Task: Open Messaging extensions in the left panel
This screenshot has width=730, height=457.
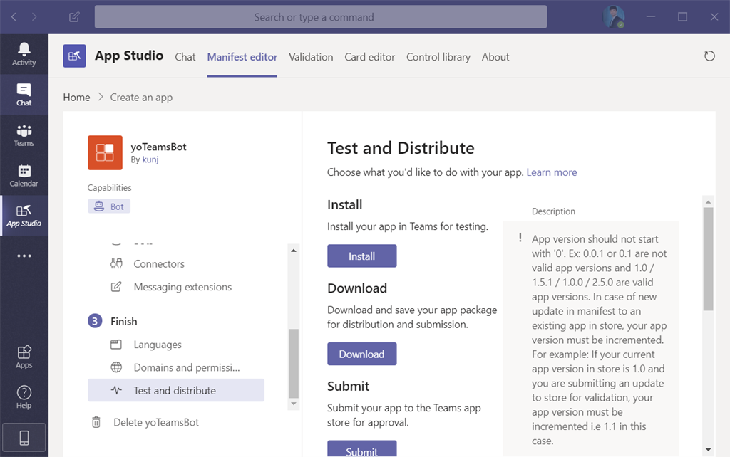Action: point(182,287)
